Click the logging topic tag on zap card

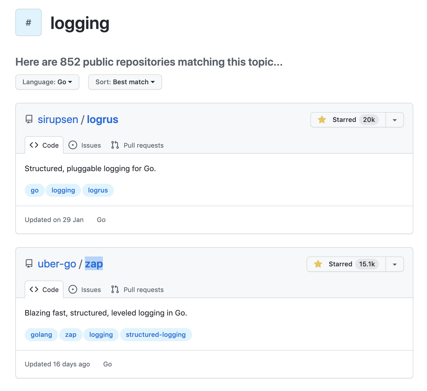pos(101,335)
